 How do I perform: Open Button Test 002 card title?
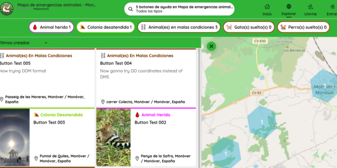[150, 122]
